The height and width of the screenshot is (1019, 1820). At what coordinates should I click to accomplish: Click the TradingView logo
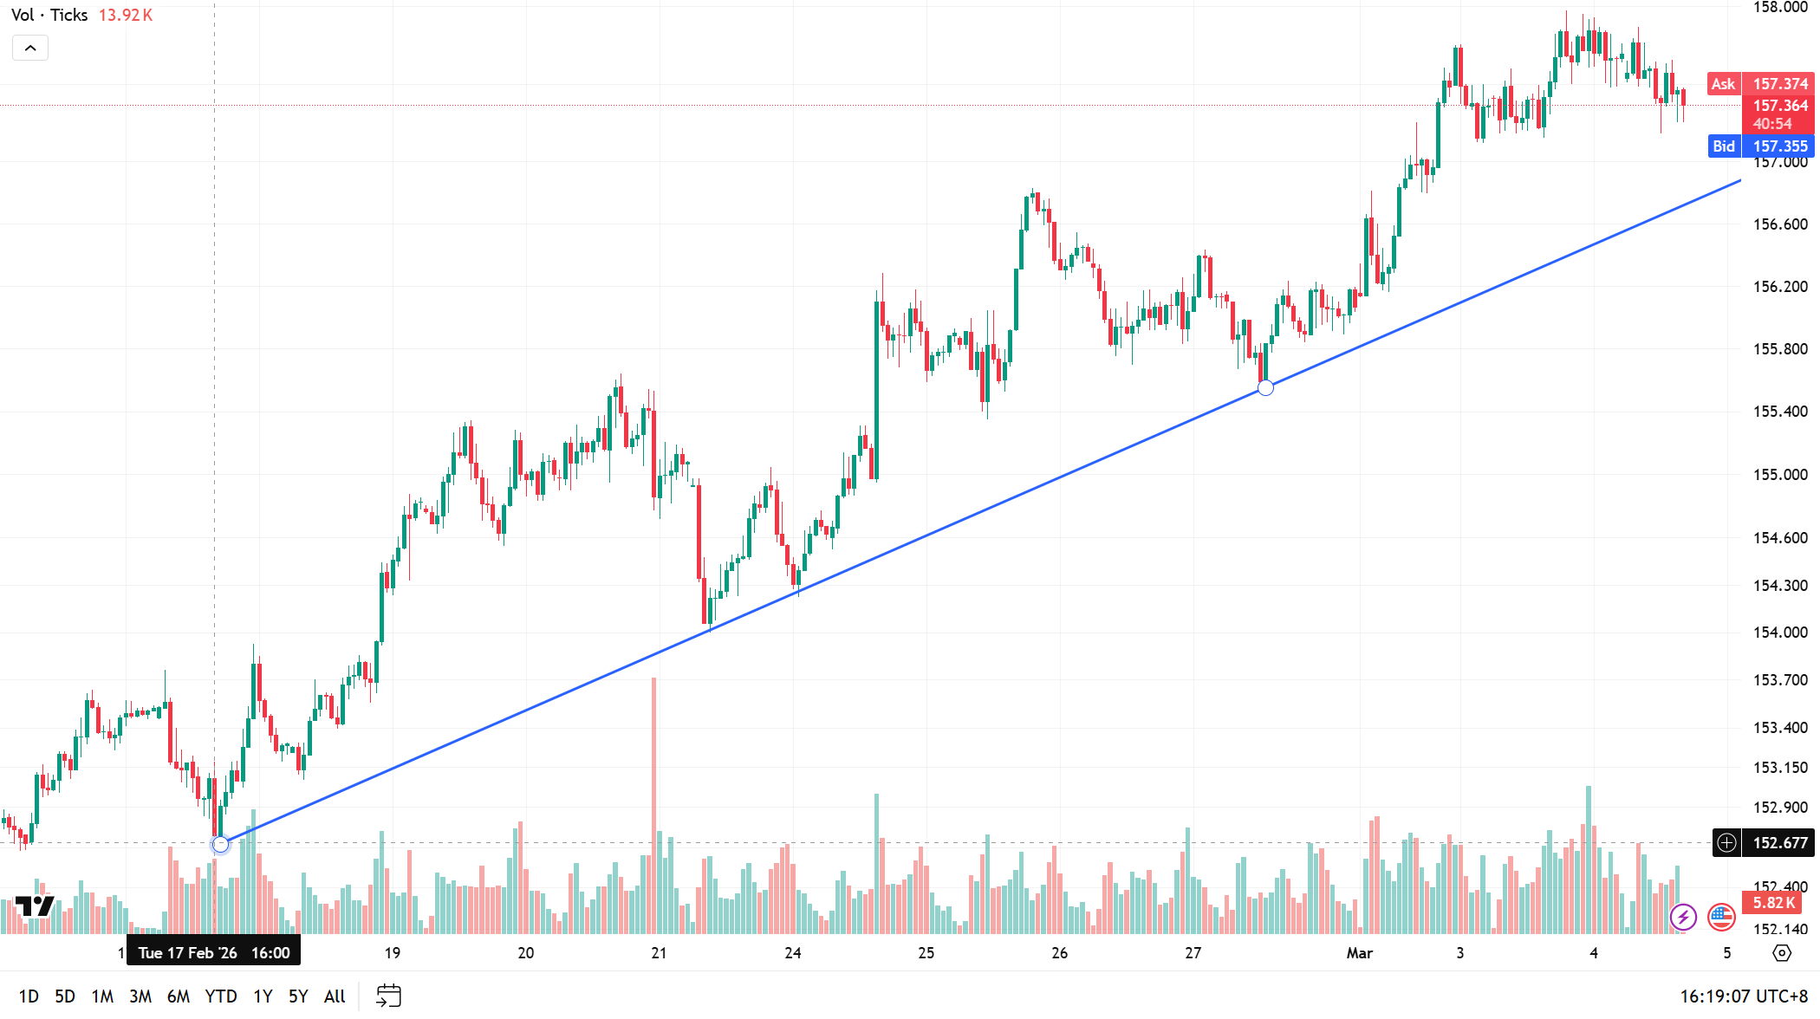click(35, 906)
